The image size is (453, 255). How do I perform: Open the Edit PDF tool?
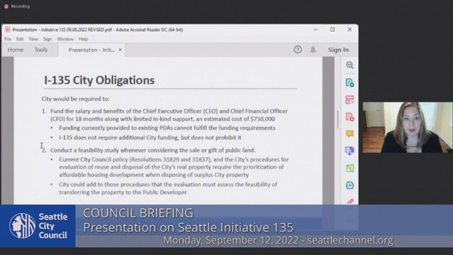click(x=350, y=100)
